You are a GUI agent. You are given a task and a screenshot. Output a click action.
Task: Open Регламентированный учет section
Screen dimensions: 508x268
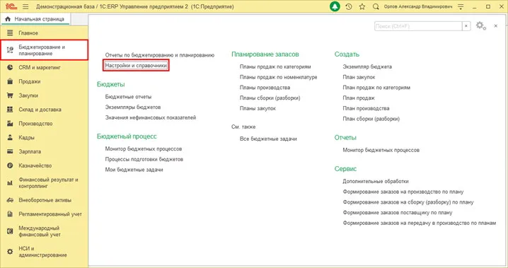(x=44, y=214)
